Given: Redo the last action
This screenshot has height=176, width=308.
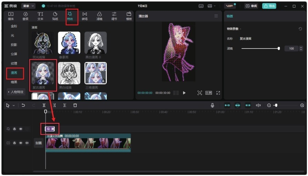Looking at the screenshot, I should point(33,105).
